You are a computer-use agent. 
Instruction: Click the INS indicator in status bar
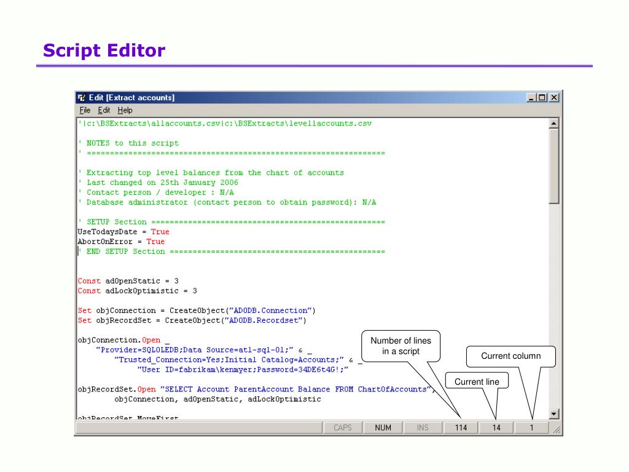pyautogui.click(x=423, y=428)
